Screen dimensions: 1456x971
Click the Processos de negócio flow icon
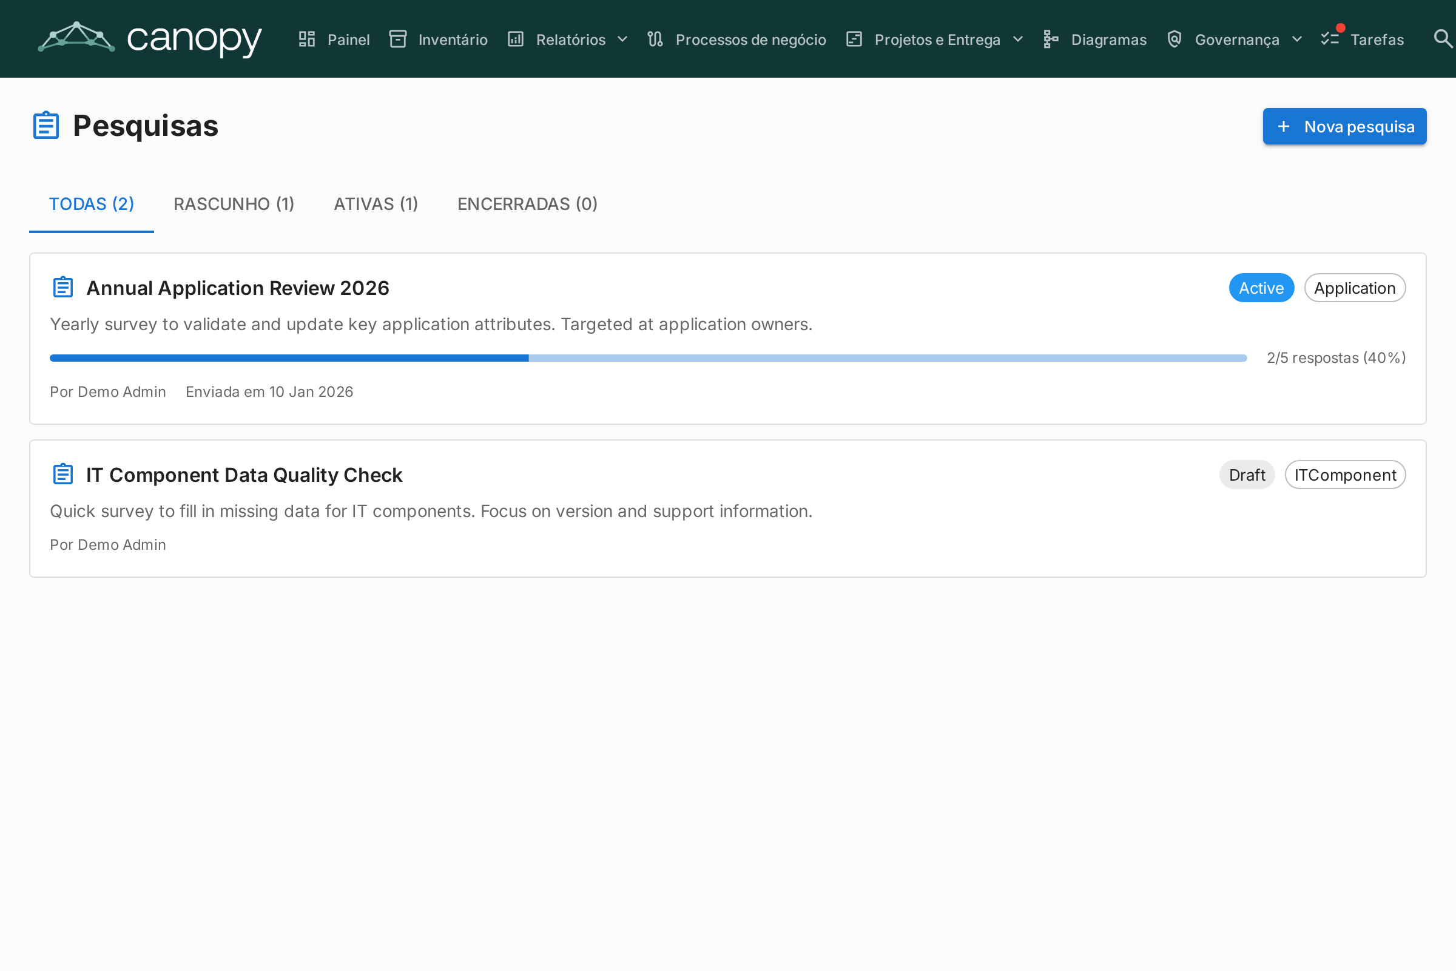point(655,39)
